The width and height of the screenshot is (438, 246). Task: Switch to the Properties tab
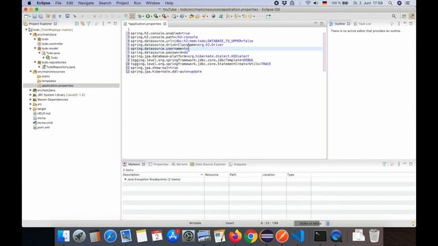click(x=158, y=164)
